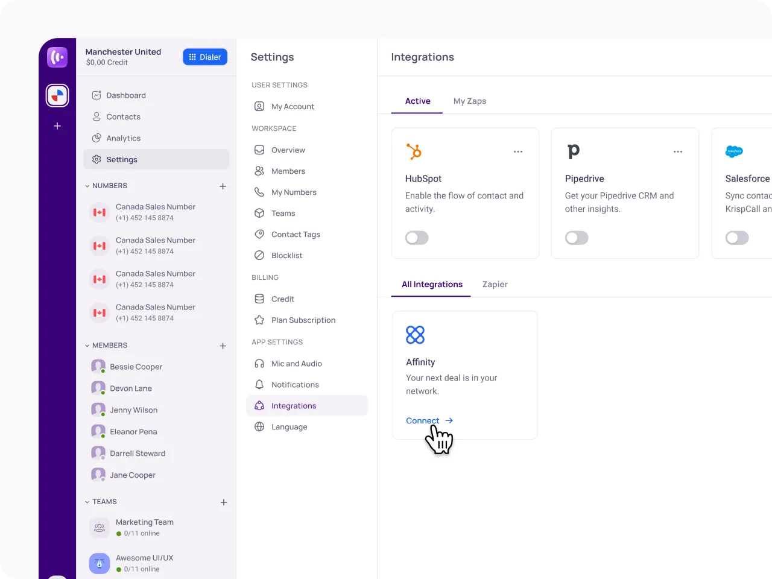Open workspace Overview
Viewport: 772px width, 579px height.
(x=280, y=150)
